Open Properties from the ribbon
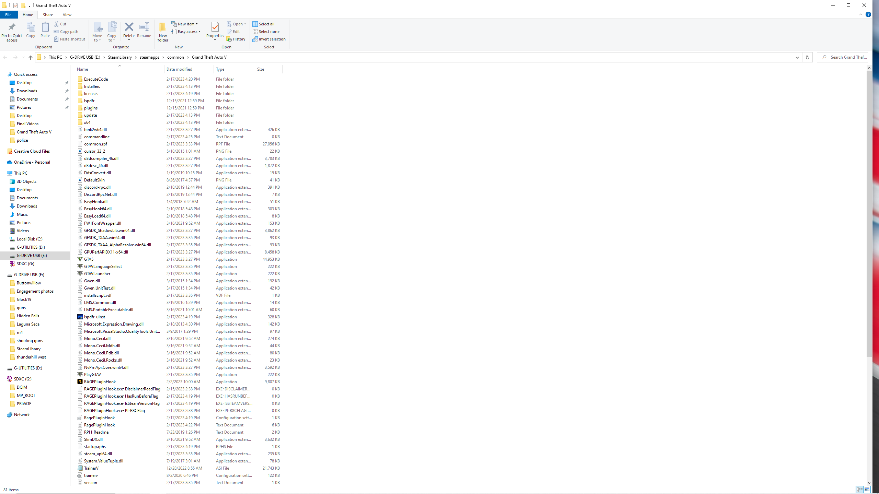Screen dimensions: 879x494 [x=215, y=27]
